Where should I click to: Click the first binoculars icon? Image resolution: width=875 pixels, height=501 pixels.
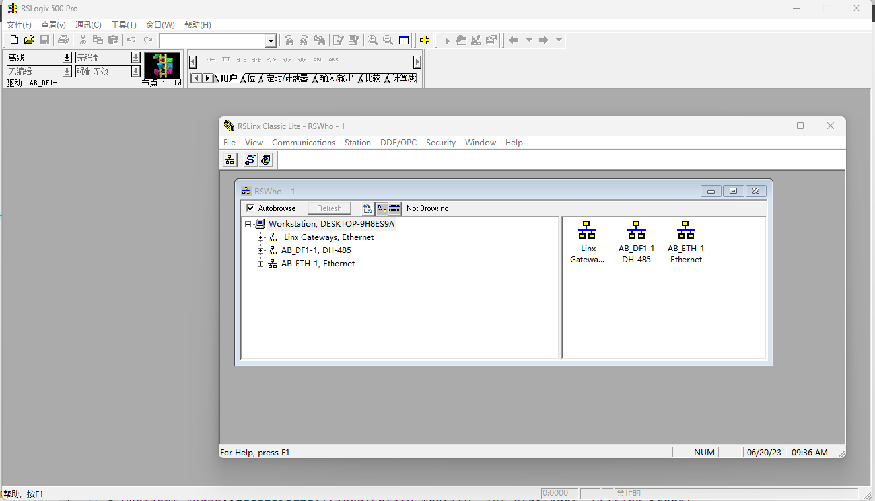click(x=289, y=40)
